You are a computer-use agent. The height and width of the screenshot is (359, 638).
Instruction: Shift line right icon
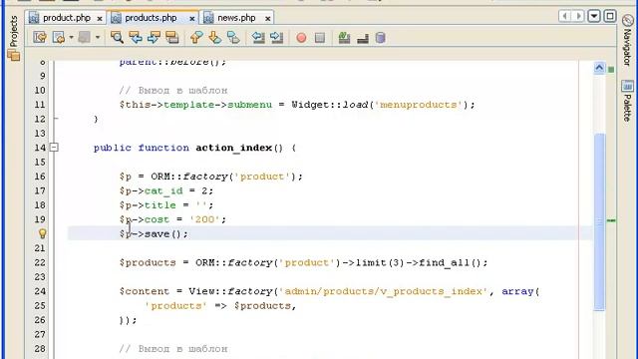pos(277,38)
